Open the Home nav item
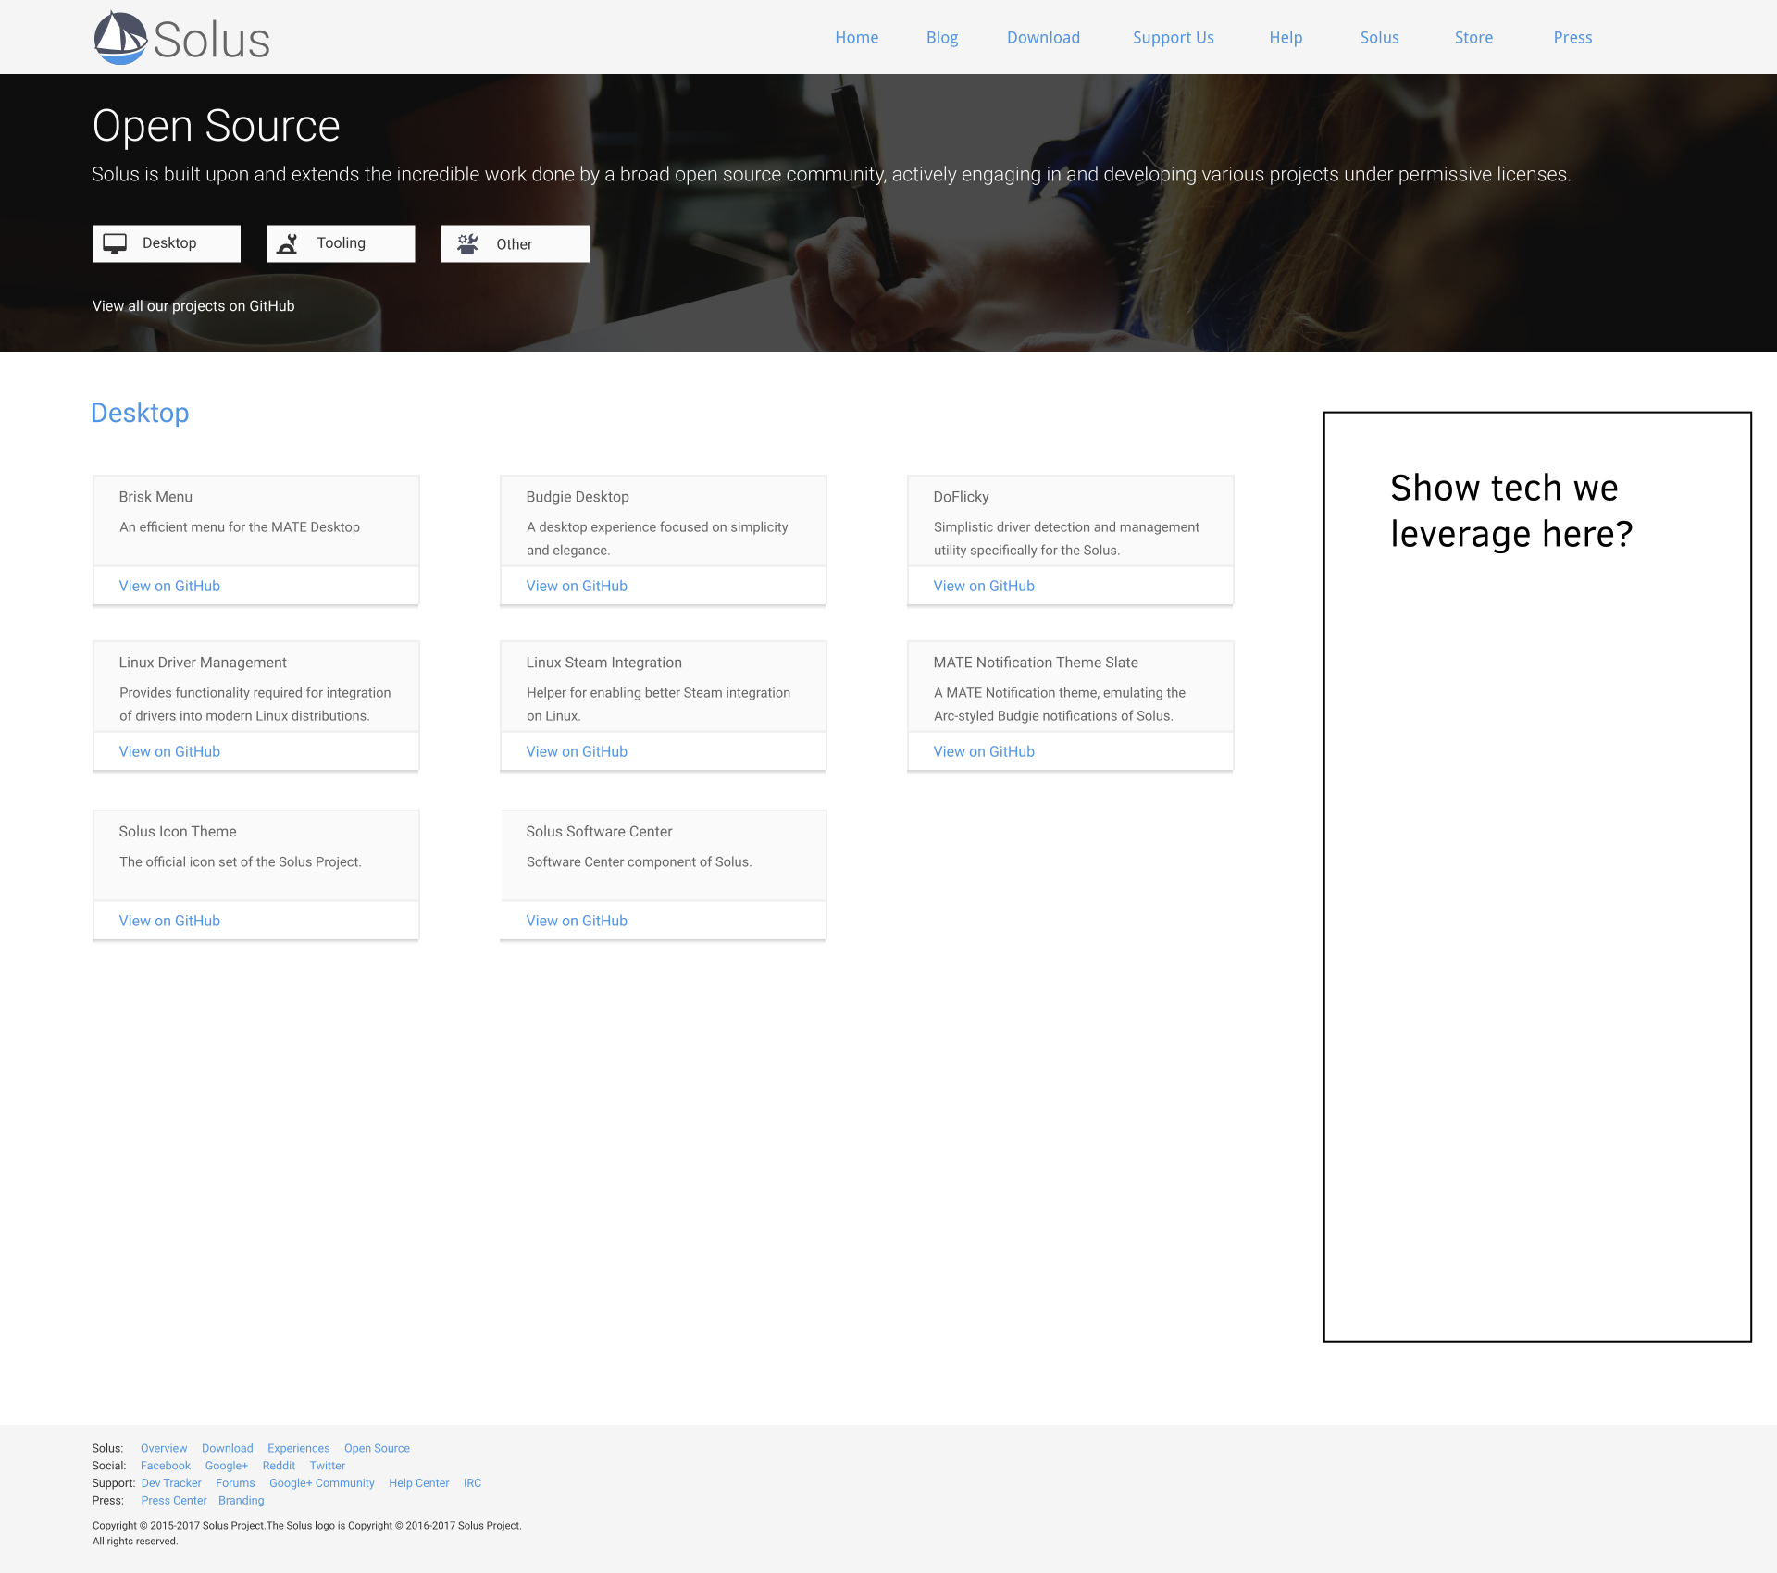The width and height of the screenshot is (1777, 1573). coord(857,38)
